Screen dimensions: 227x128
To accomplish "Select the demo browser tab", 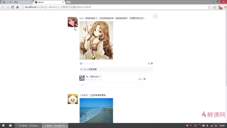I will click(49, 2).
